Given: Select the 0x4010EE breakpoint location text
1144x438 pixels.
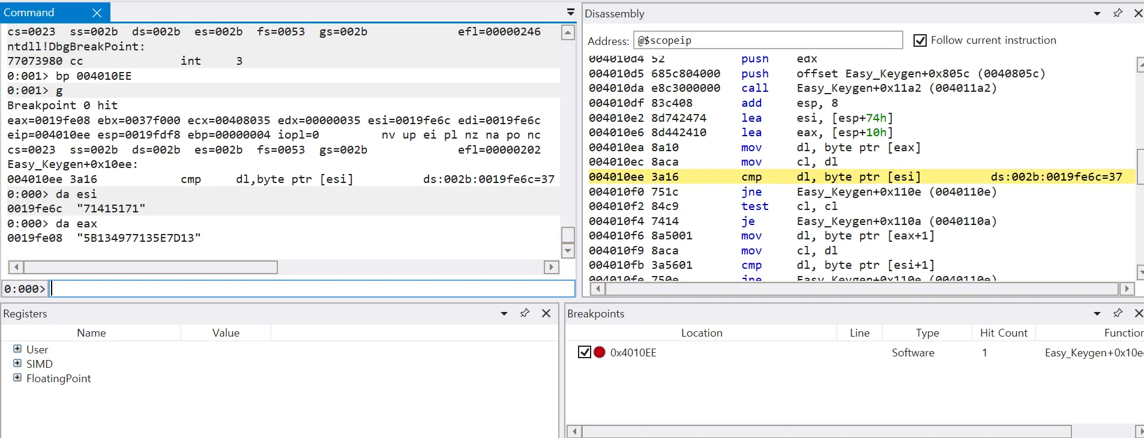Looking at the screenshot, I should pyautogui.click(x=633, y=353).
